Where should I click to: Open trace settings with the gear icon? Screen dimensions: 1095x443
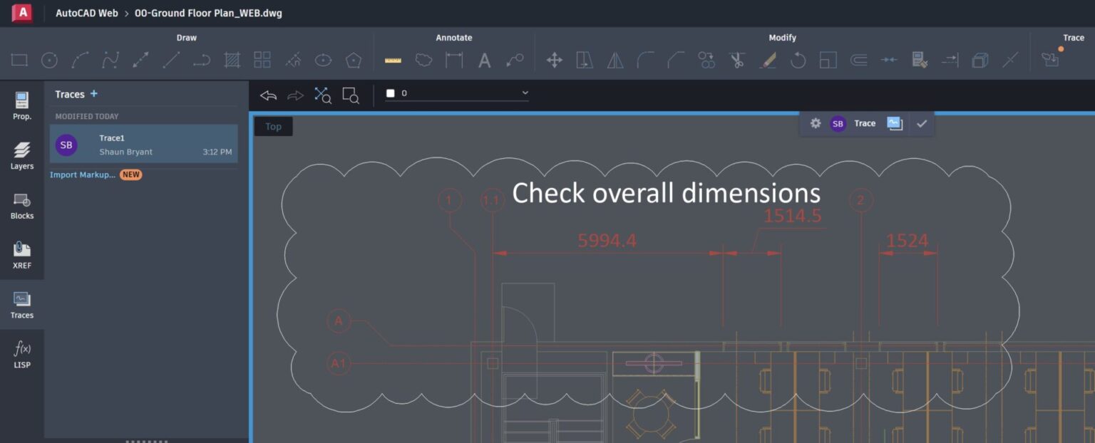pos(815,123)
